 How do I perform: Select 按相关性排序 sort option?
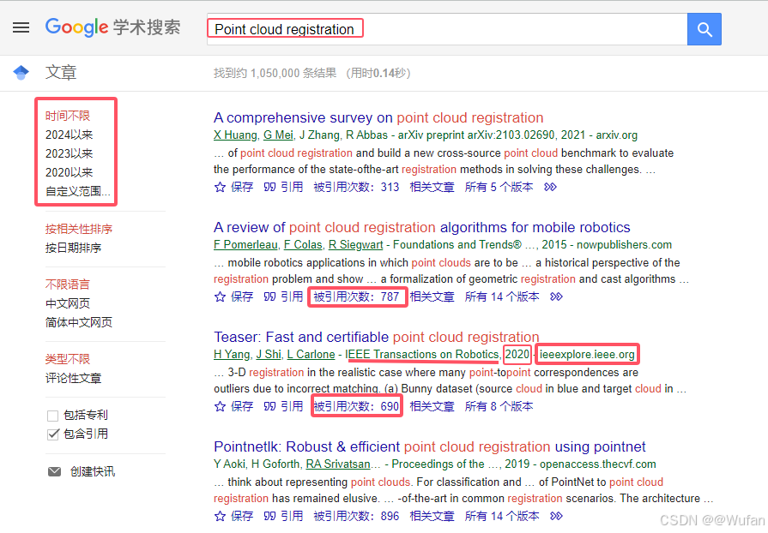coord(79,229)
